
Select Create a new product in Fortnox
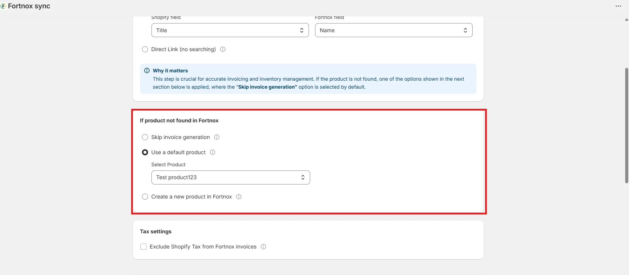click(x=145, y=197)
